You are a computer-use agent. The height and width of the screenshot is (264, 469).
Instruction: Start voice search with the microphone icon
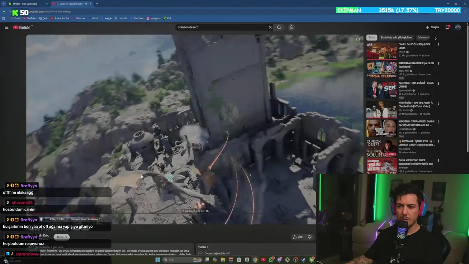point(291,27)
